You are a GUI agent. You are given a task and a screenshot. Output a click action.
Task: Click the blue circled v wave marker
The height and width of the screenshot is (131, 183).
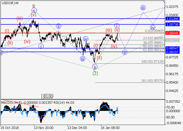95,66
